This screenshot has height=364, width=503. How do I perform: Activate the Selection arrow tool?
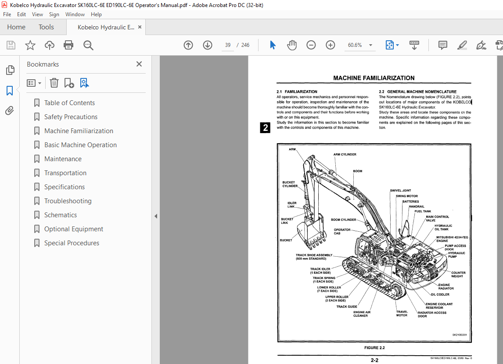pos(273,45)
